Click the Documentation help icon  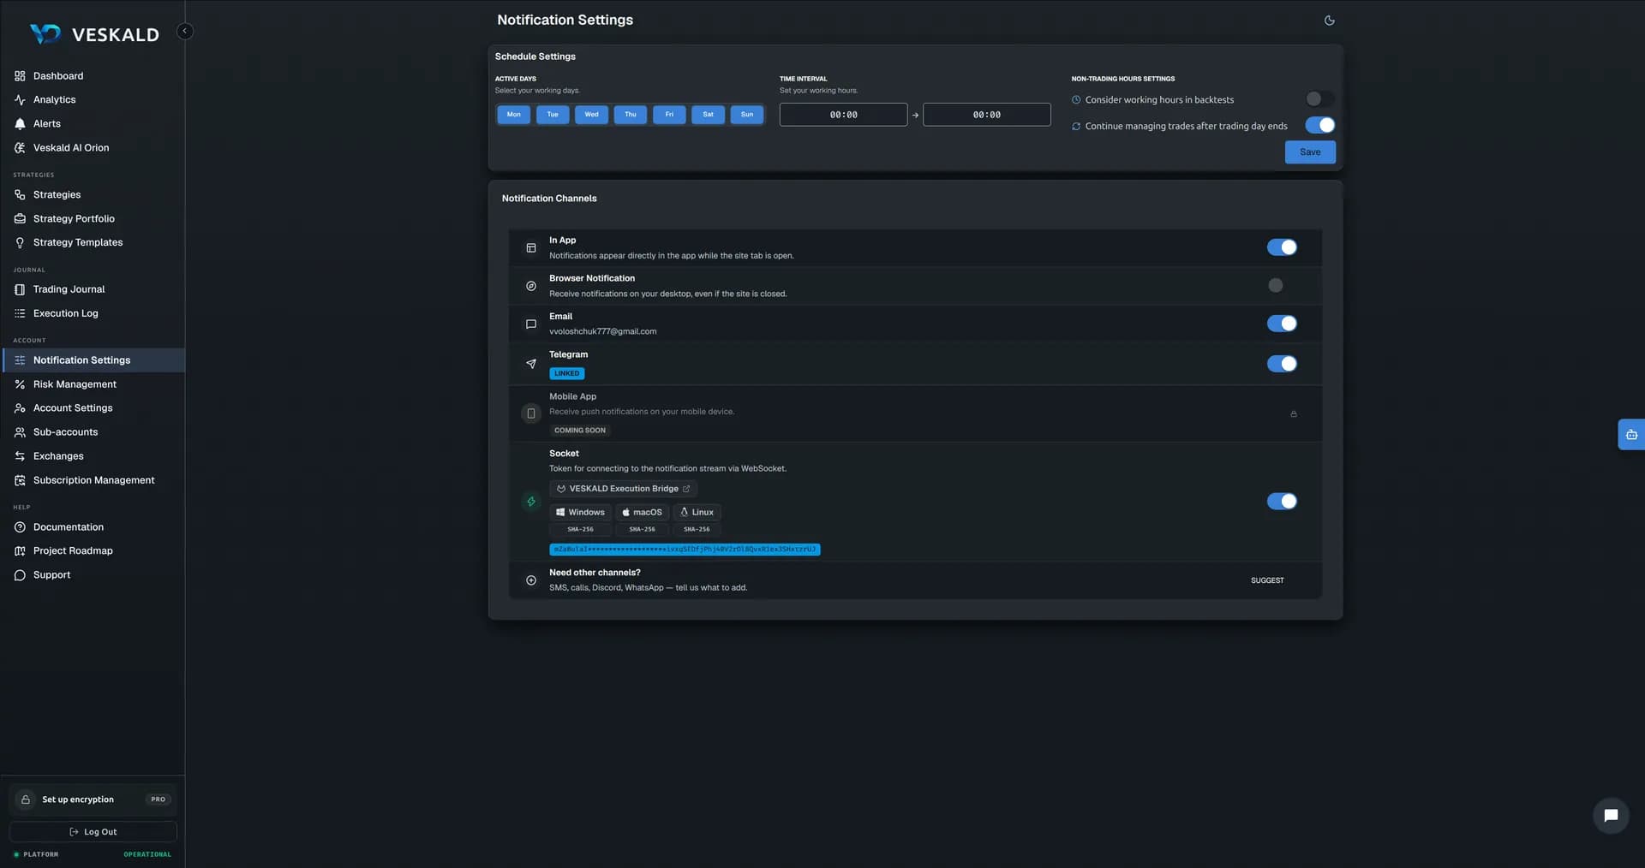click(x=20, y=527)
